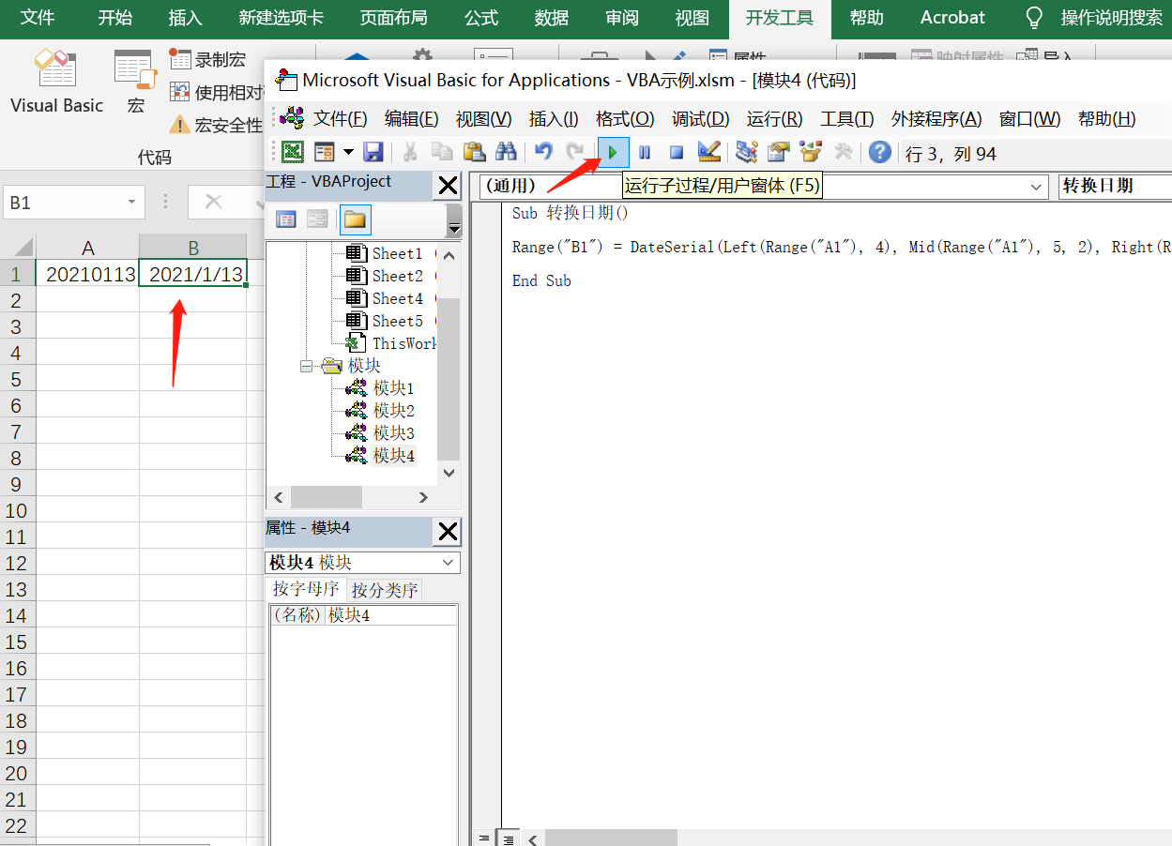Click View Microsoft Excel icon in VBA toolbar
This screenshot has height=846, width=1172.
pyautogui.click(x=293, y=152)
